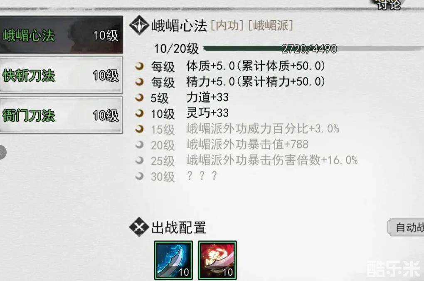The image size is (424, 281).
Task: Click the bullet orb for 5级 力道+33
Action: tap(139, 98)
